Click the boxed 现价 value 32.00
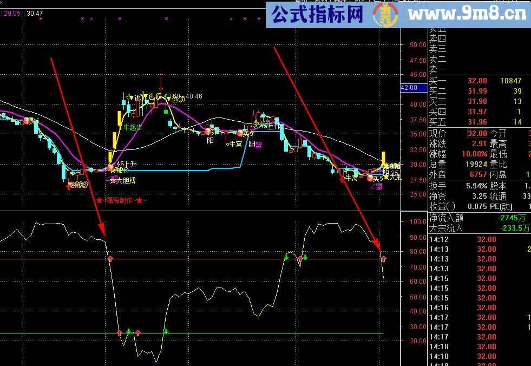 tap(477, 133)
